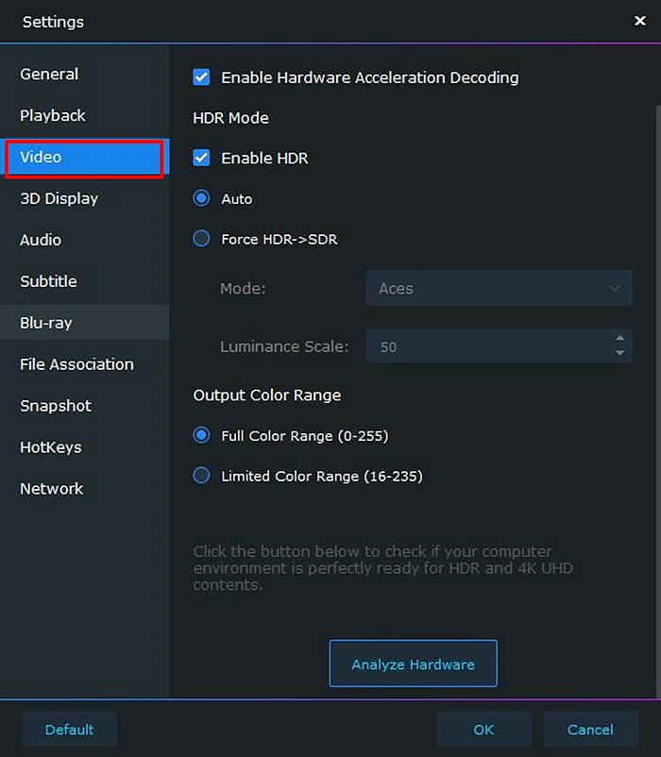This screenshot has width=661, height=757.
Task: Open the Mode dropdown showing Aces
Action: pyautogui.click(x=499, y=288)
